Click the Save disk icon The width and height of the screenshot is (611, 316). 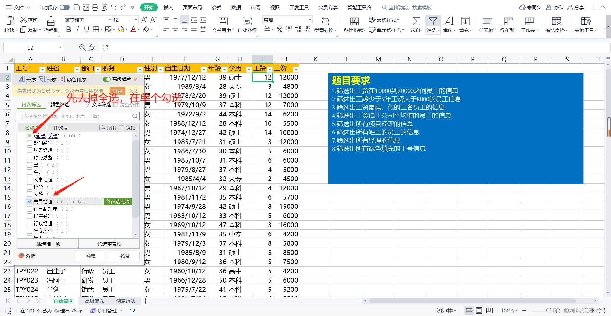pyautogui.click(x=76, y=7)
